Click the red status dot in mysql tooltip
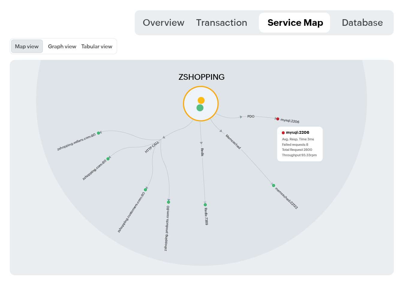Viewport: 403px width, 284px height. (283, 133)
